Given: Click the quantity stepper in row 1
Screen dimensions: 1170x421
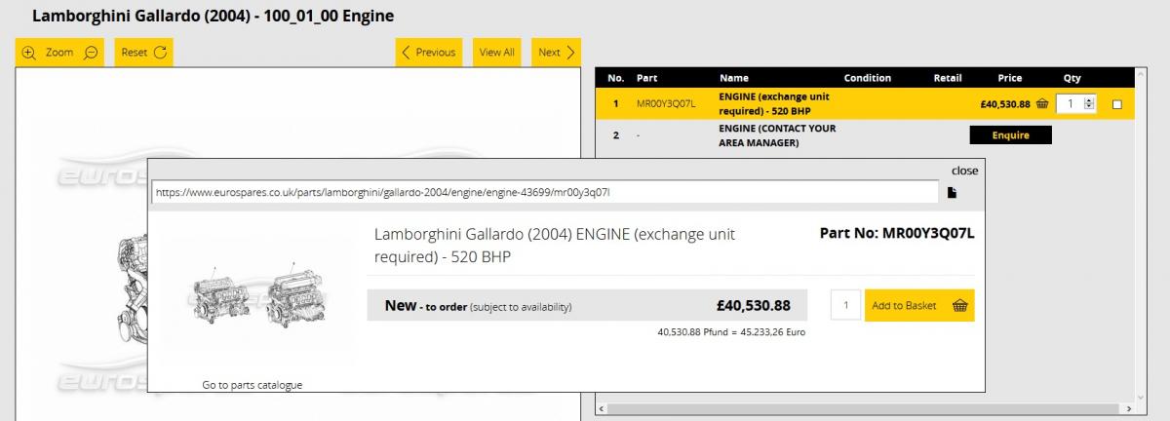Looking at the screenshot, I should click(x=1089, y=104).
